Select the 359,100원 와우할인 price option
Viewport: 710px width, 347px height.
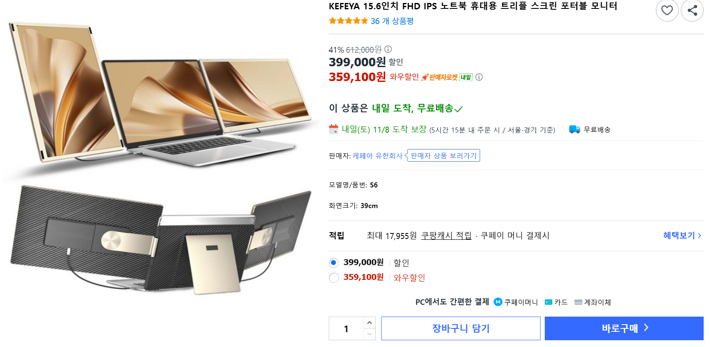point(334,278)
